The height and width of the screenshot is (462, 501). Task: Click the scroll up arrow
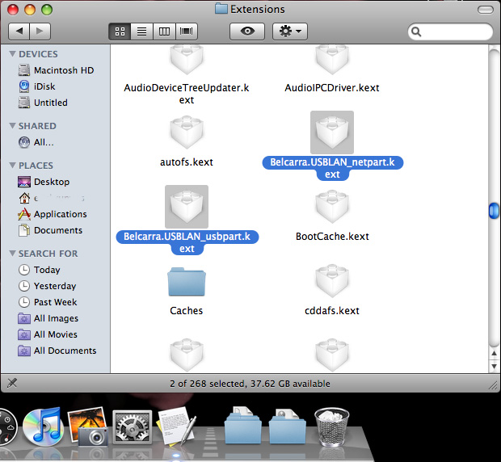(x=494, y=354)
